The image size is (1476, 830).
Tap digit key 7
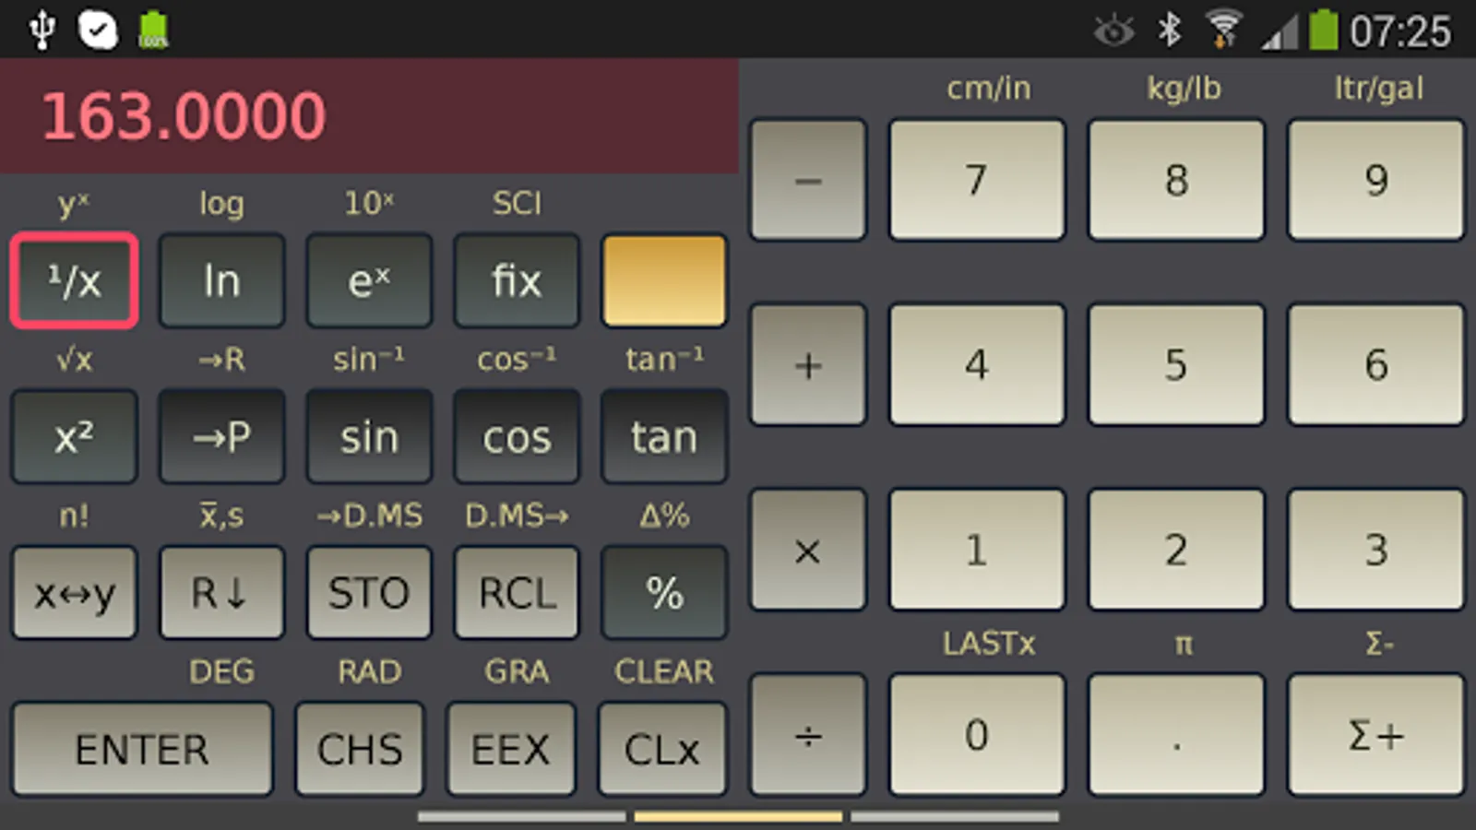point(977,180)
